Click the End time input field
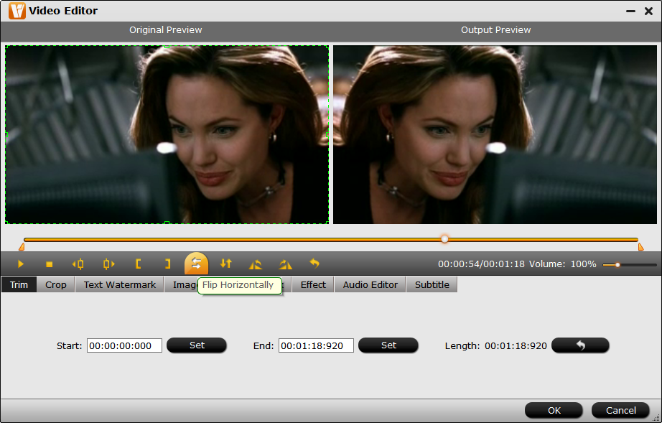 click(316, 346)
